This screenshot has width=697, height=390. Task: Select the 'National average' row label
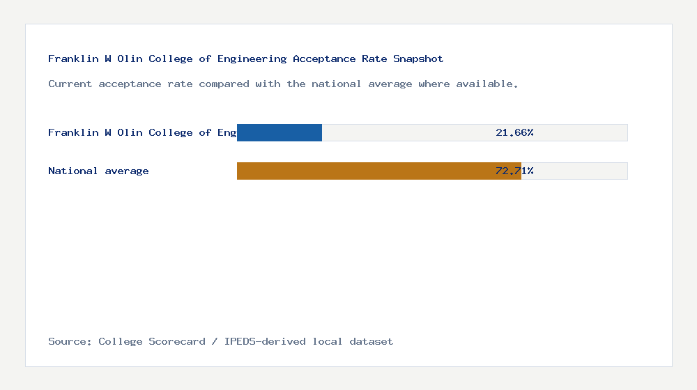tap(98, 171)
